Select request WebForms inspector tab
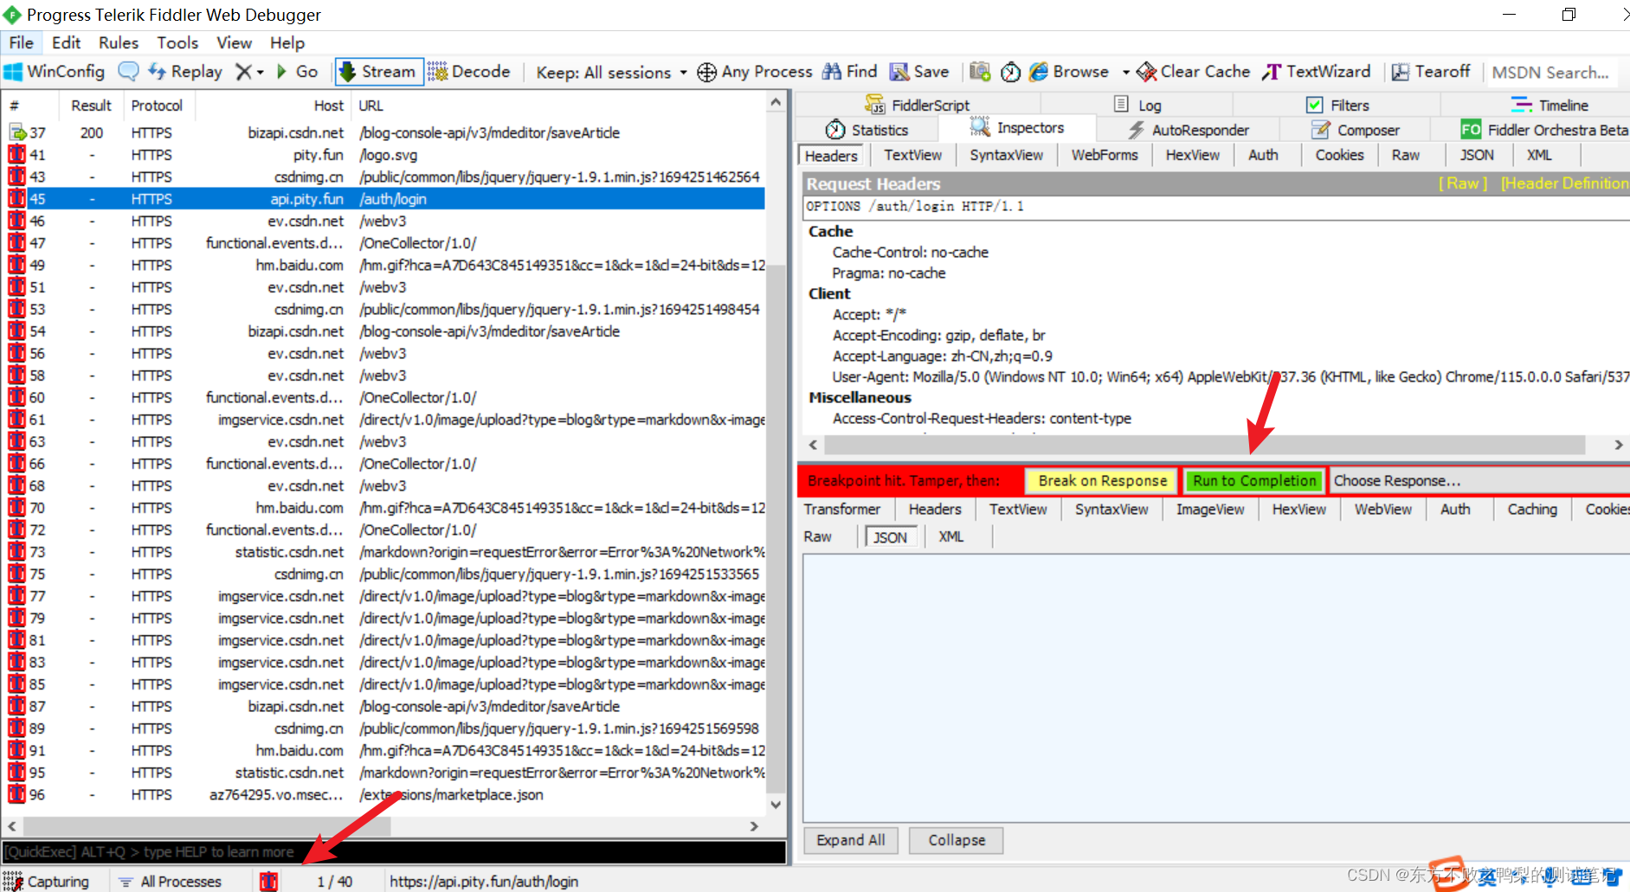 (x=1105, y=155)
